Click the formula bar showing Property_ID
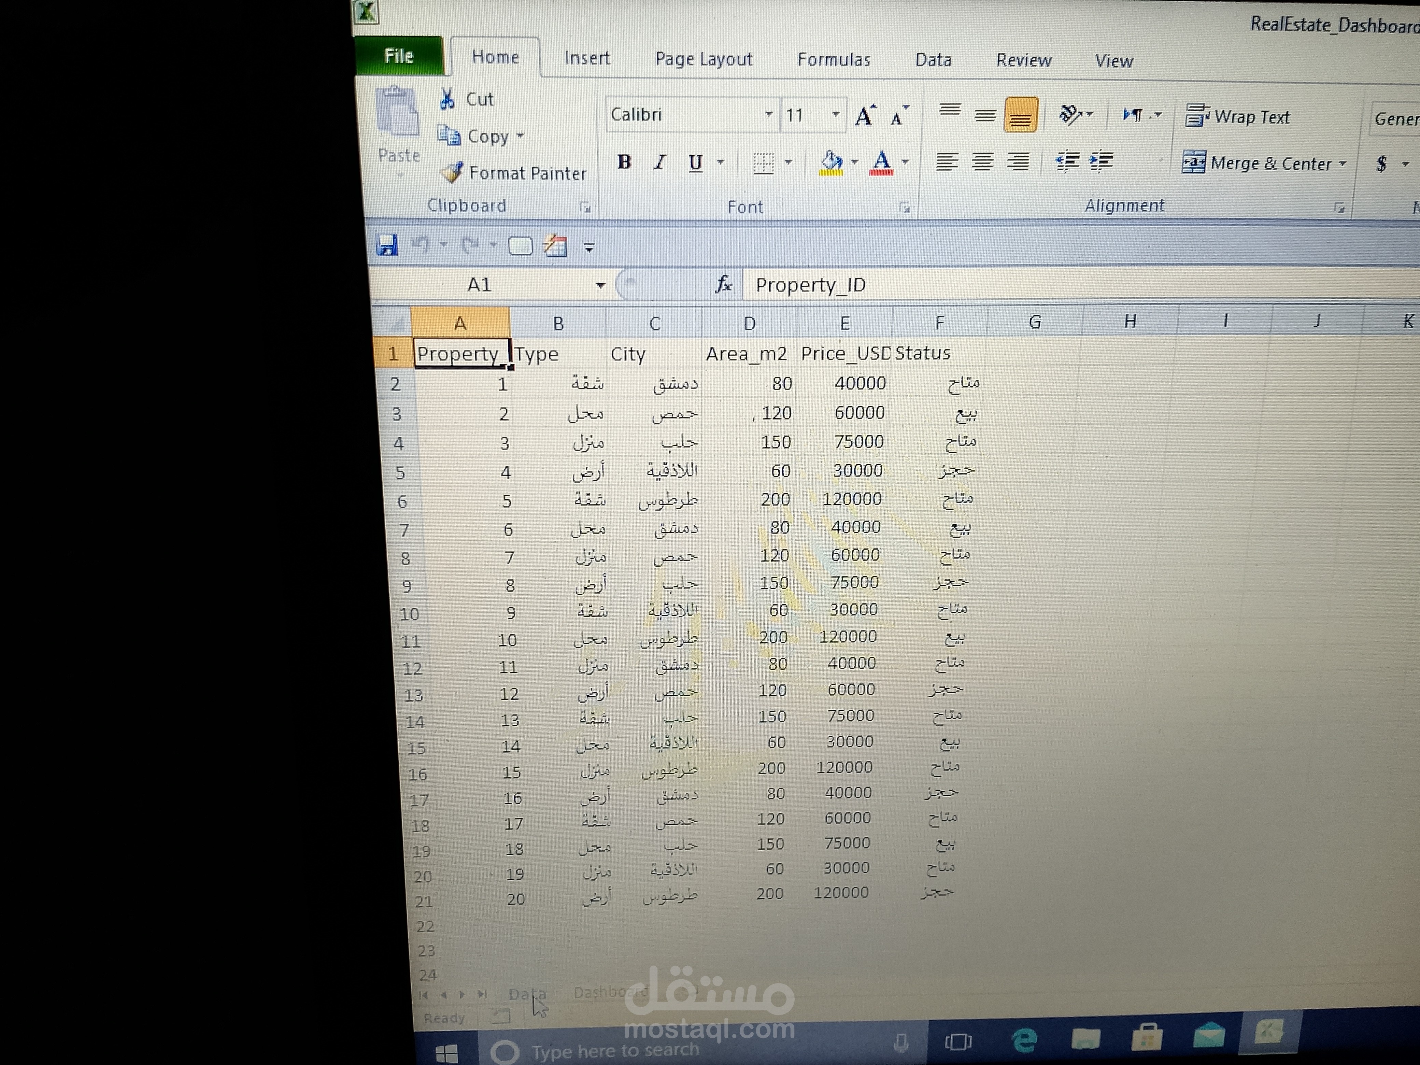Image resolution: width=1420 pixels, height=1065 pixels. (x=1081, y=285)
